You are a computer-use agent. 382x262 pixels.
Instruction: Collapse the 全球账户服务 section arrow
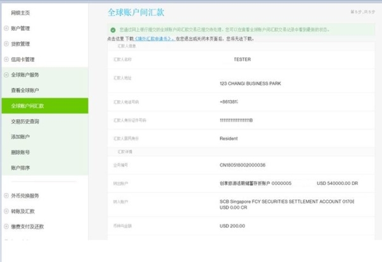pyautogui.click(x=6, y=75)
